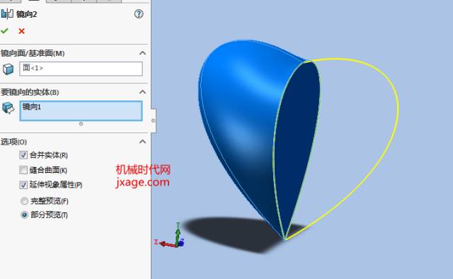Click the yellow mirror preview outline

[398, 110]
